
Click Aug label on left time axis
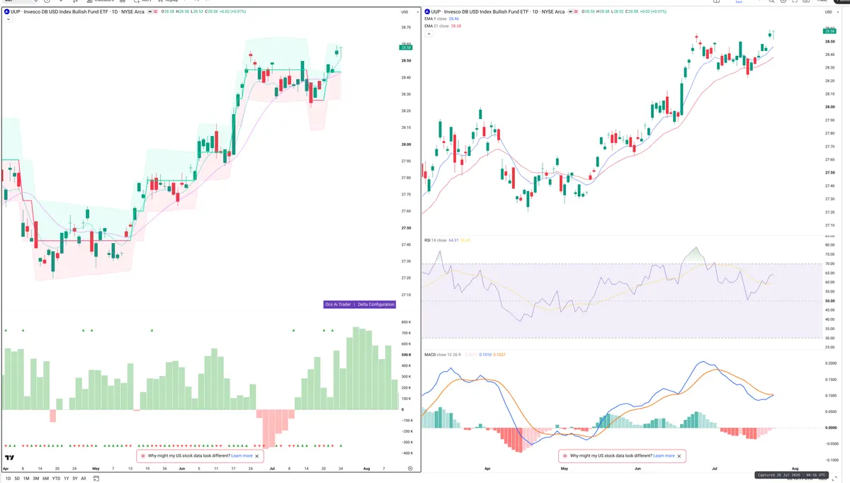(x=366, y=468)
